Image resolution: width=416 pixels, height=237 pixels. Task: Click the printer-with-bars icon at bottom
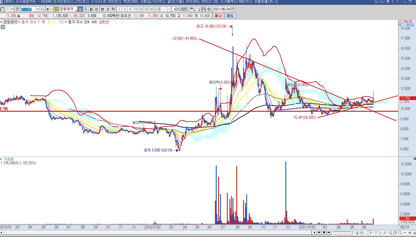click(x=390, y=233)
